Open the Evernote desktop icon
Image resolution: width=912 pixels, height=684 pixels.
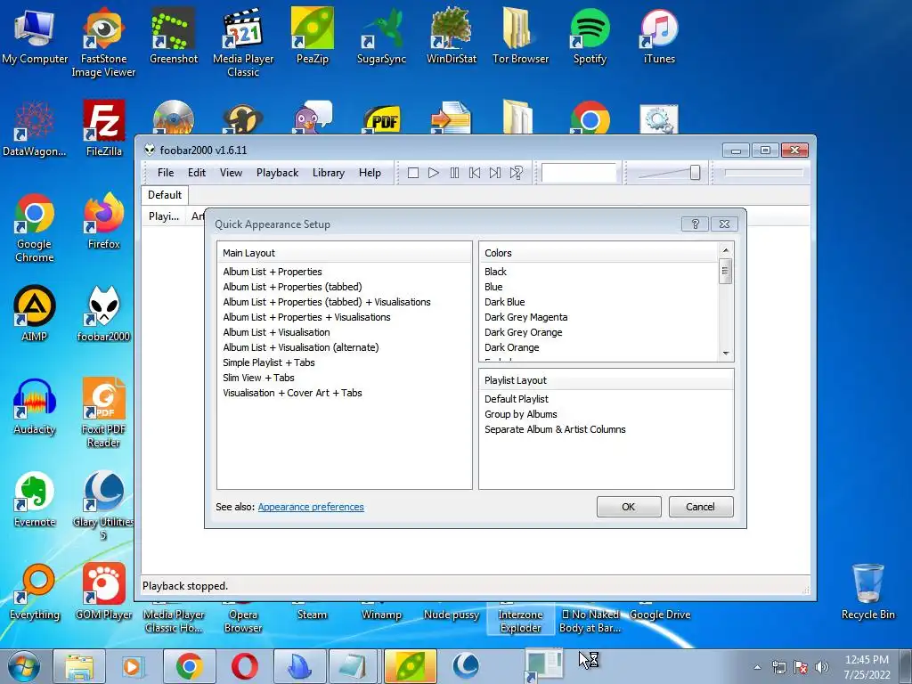pos(35,500)
